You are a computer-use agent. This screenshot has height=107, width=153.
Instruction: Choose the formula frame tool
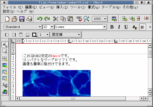[x=5, y=85]
